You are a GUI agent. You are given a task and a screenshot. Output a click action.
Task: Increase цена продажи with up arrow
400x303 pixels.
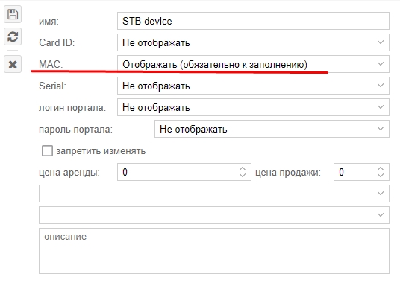[x=381, y=169]
